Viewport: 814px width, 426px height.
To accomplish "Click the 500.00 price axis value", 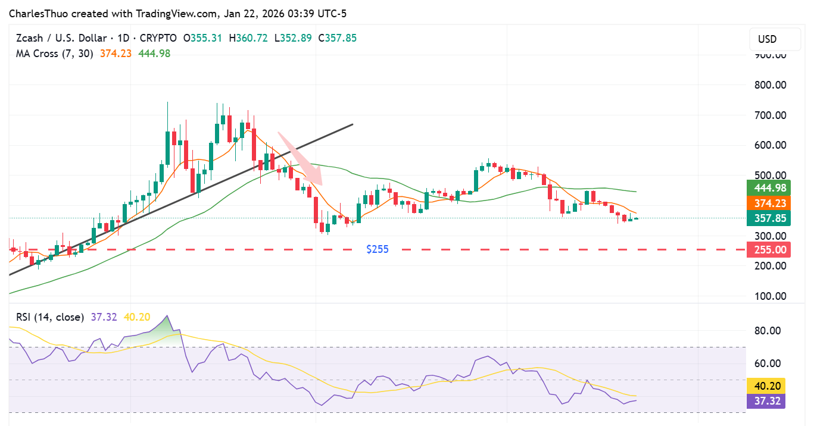I will (770, 175).
